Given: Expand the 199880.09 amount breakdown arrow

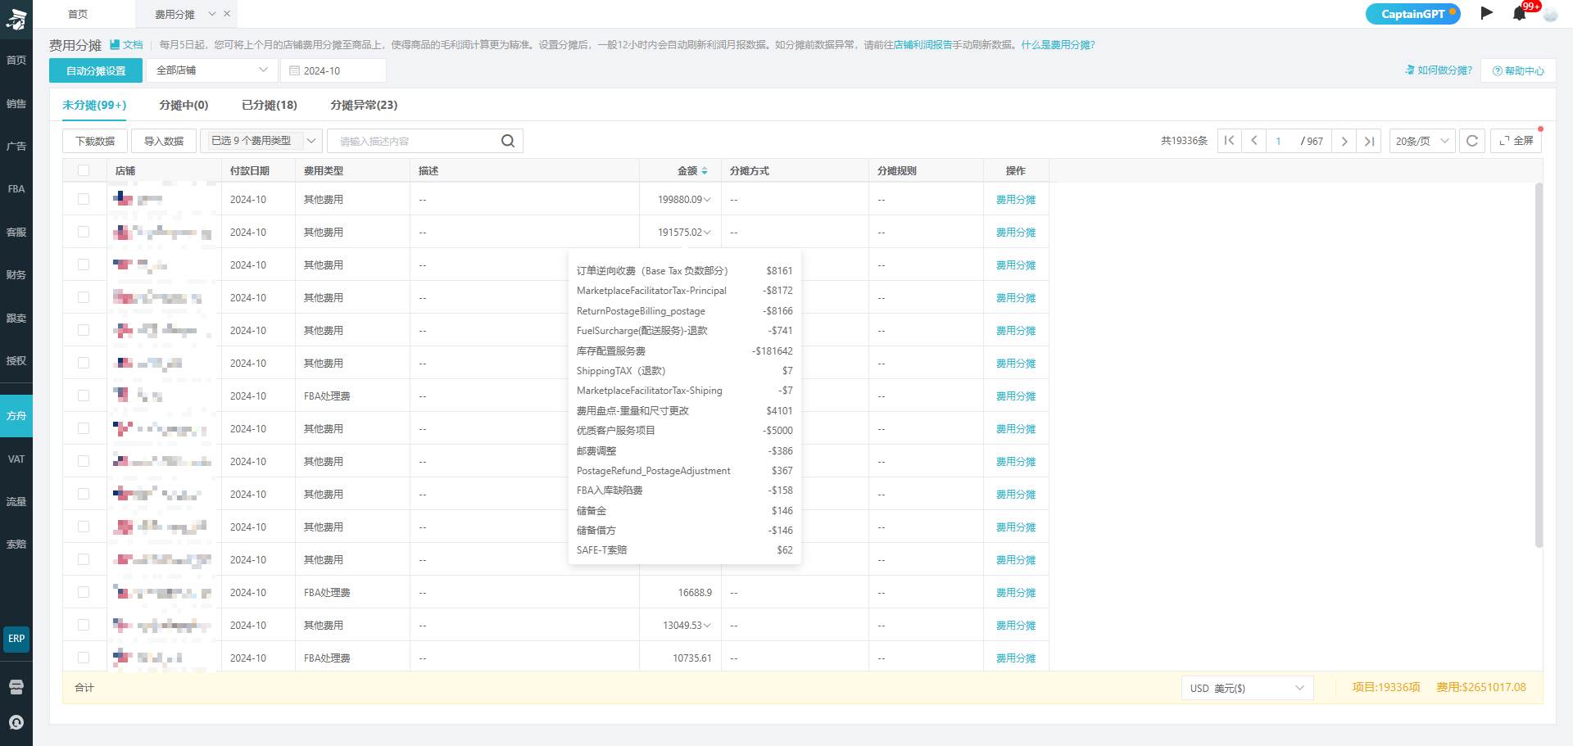Looking at the screenshot, I should 707,200.
